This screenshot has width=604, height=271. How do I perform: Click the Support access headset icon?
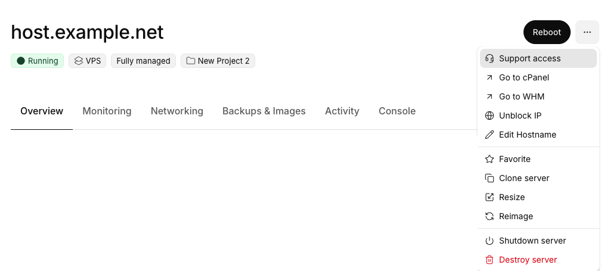coord(490,58)
